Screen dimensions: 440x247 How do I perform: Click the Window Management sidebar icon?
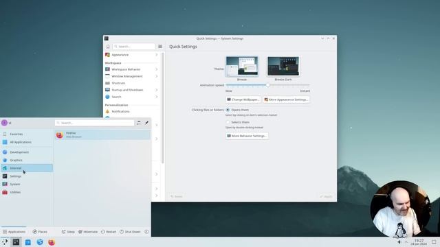click(107, 76)
